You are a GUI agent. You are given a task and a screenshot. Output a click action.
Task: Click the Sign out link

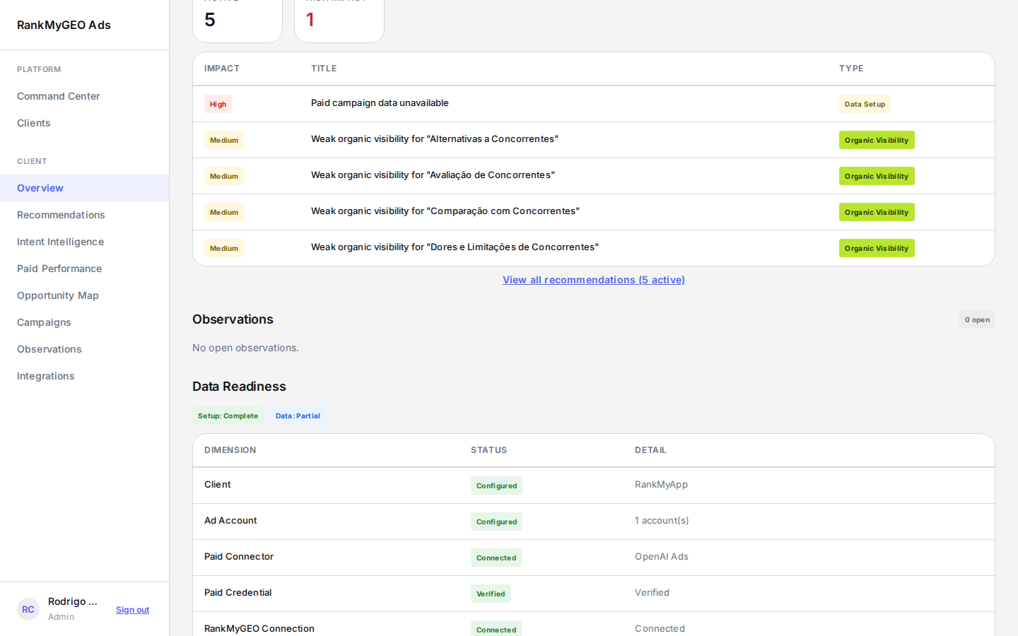click(x=132, y=610)
